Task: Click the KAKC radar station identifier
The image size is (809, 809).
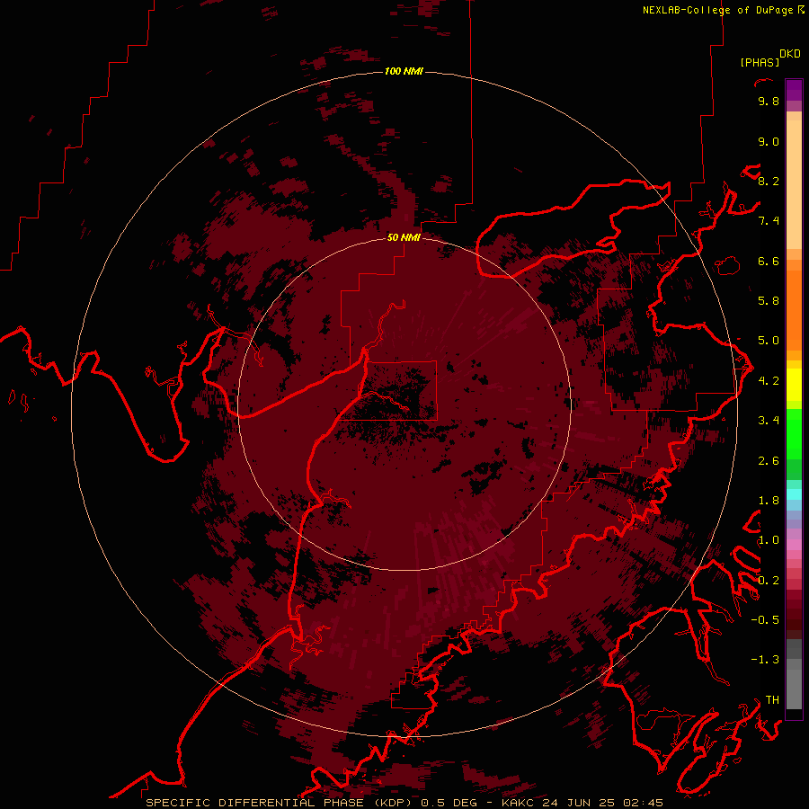Action: tap(518, 803)
